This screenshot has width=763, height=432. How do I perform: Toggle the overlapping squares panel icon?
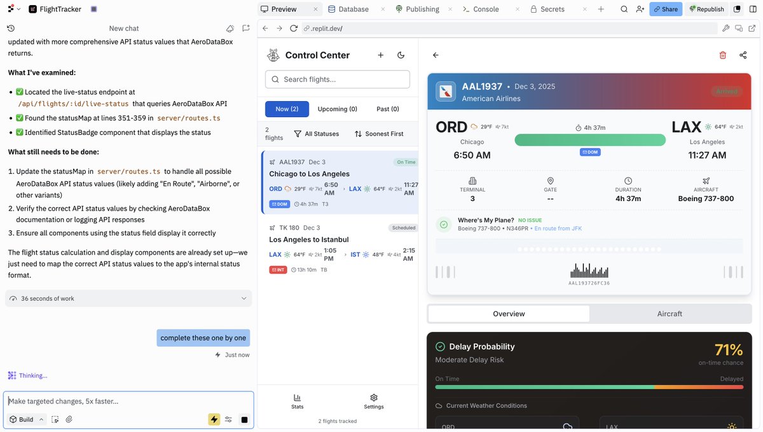(737, 9)
